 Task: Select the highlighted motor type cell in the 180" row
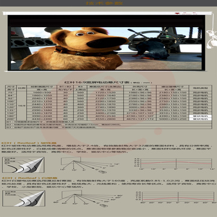point(200,116)
